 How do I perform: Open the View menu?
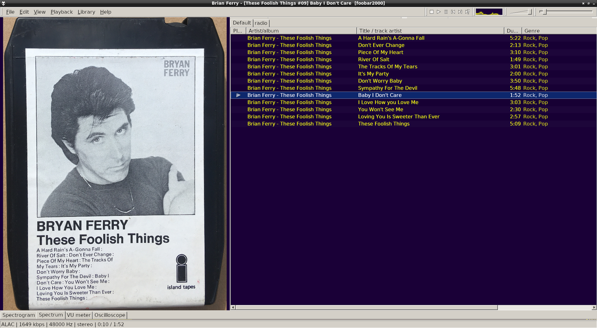[x=40, y=12]
